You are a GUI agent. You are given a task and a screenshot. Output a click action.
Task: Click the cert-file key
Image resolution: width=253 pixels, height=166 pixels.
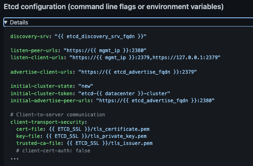(30, 129)
